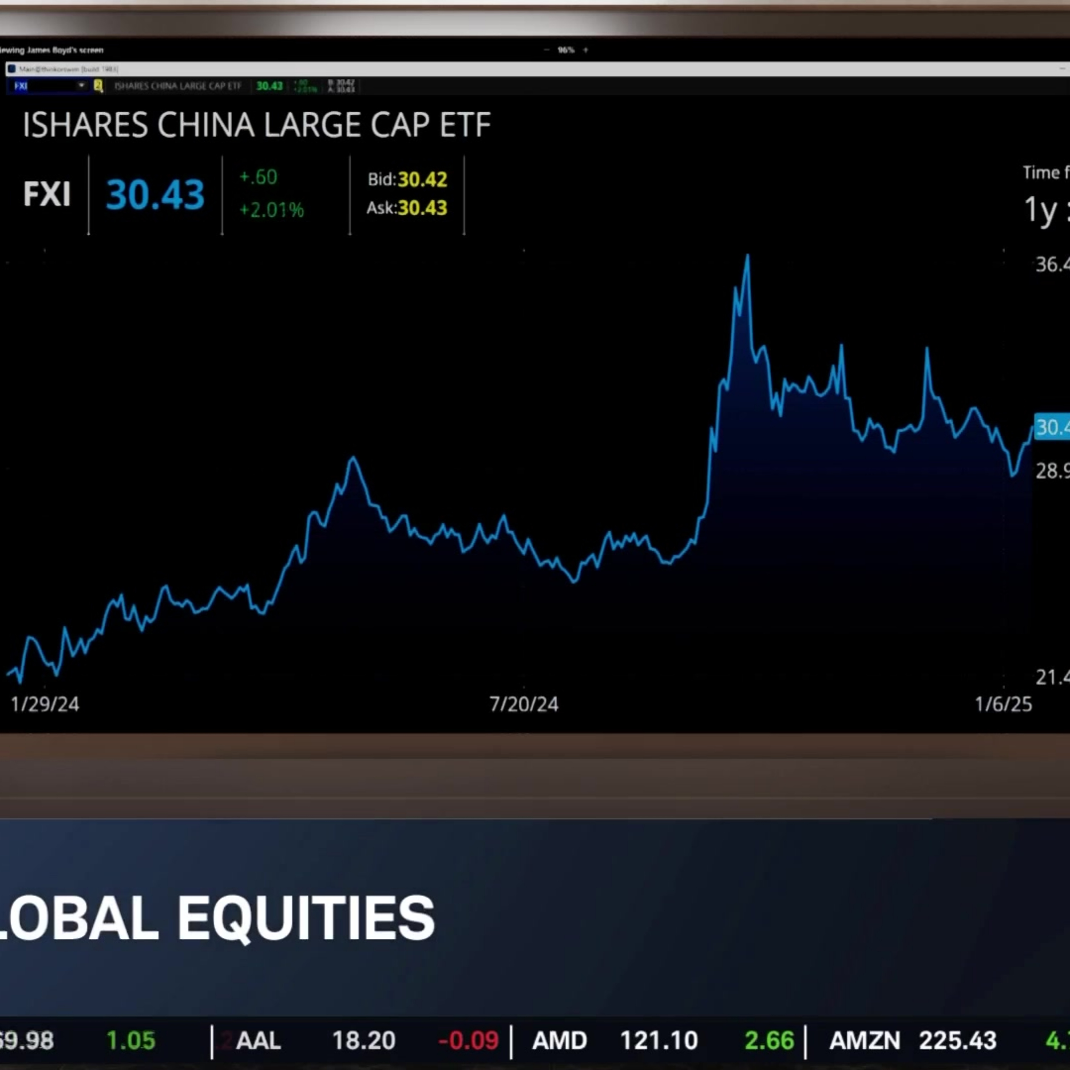
Task: Click the 96% zoom level text
Action: point(566,50)
